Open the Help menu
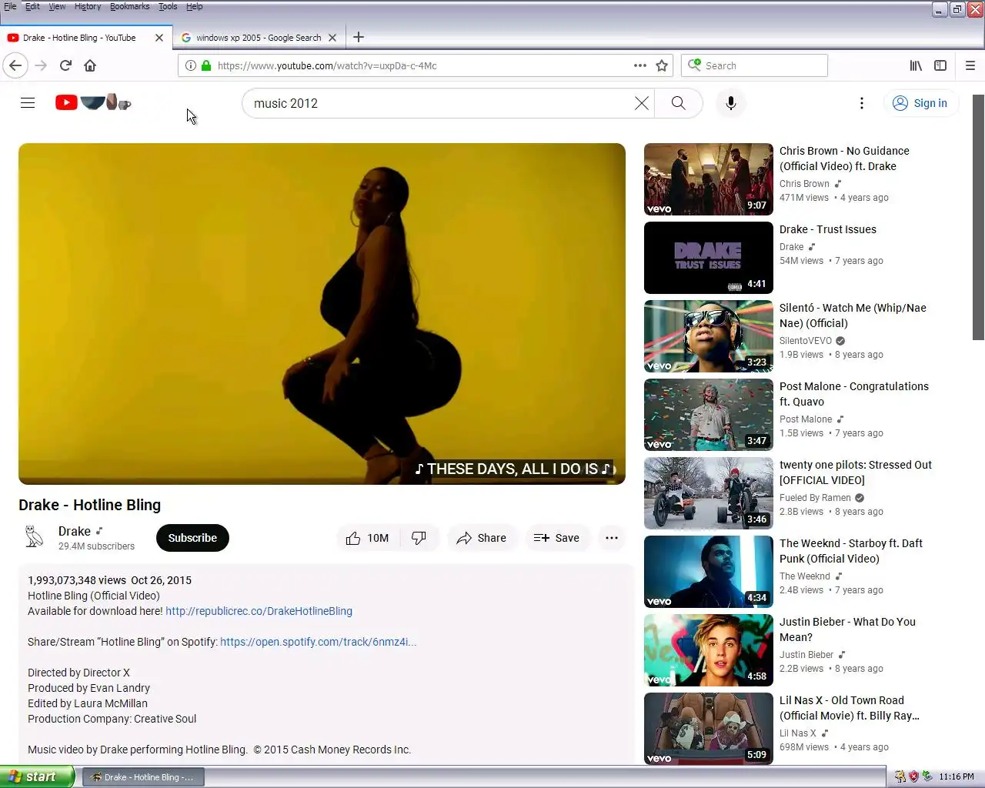This screenshot has height=788, width=985. [194, 6]
